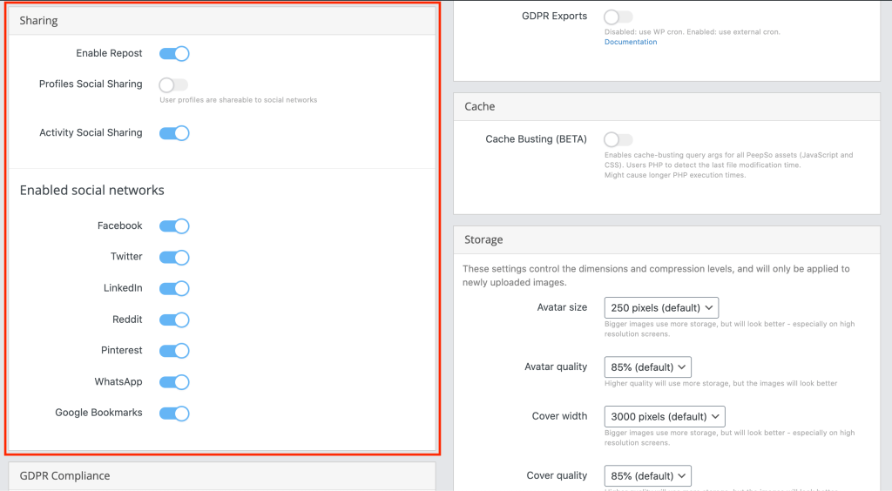Click the Cache section header

pyautogui.click(x=666, y=107)
